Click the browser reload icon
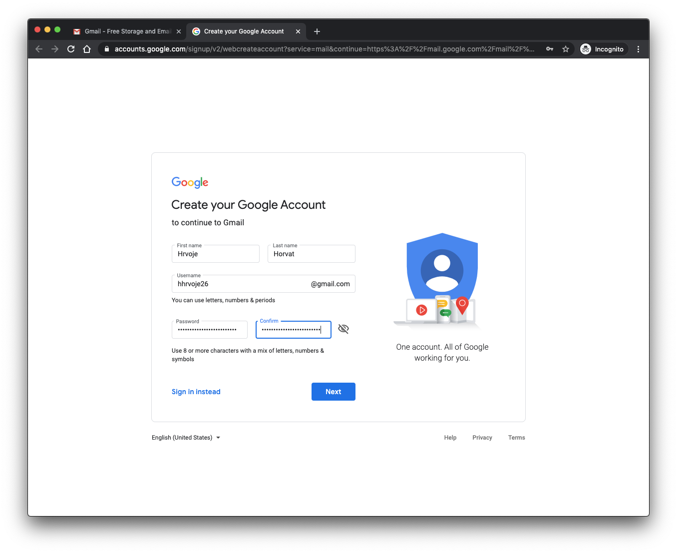The image size is (677, 553). tap(71, 49)
